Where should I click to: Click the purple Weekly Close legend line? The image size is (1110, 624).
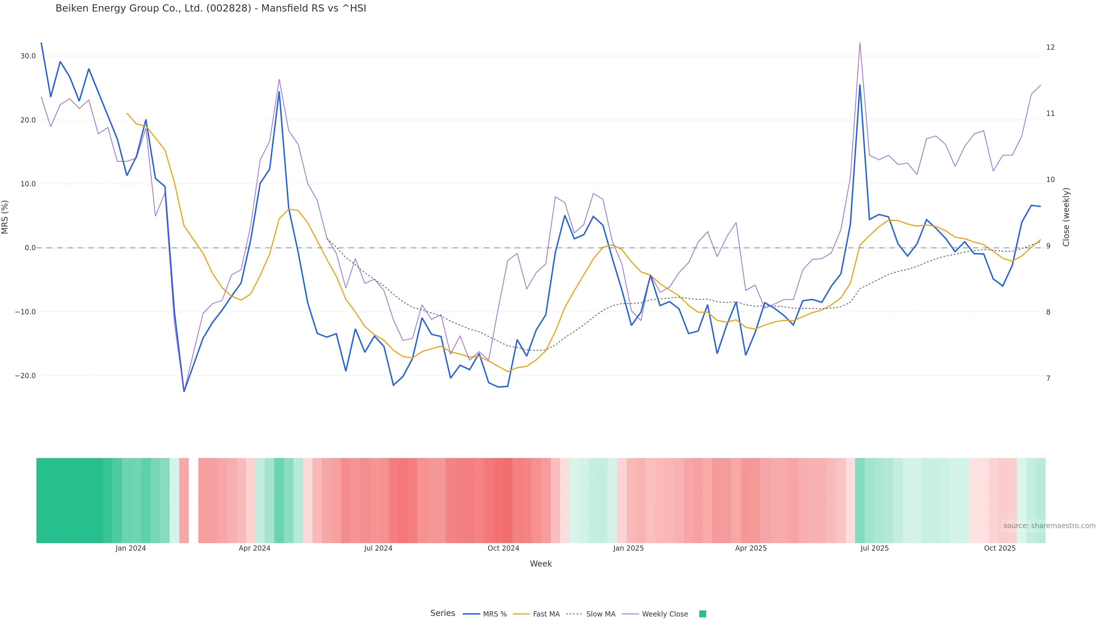630,614
